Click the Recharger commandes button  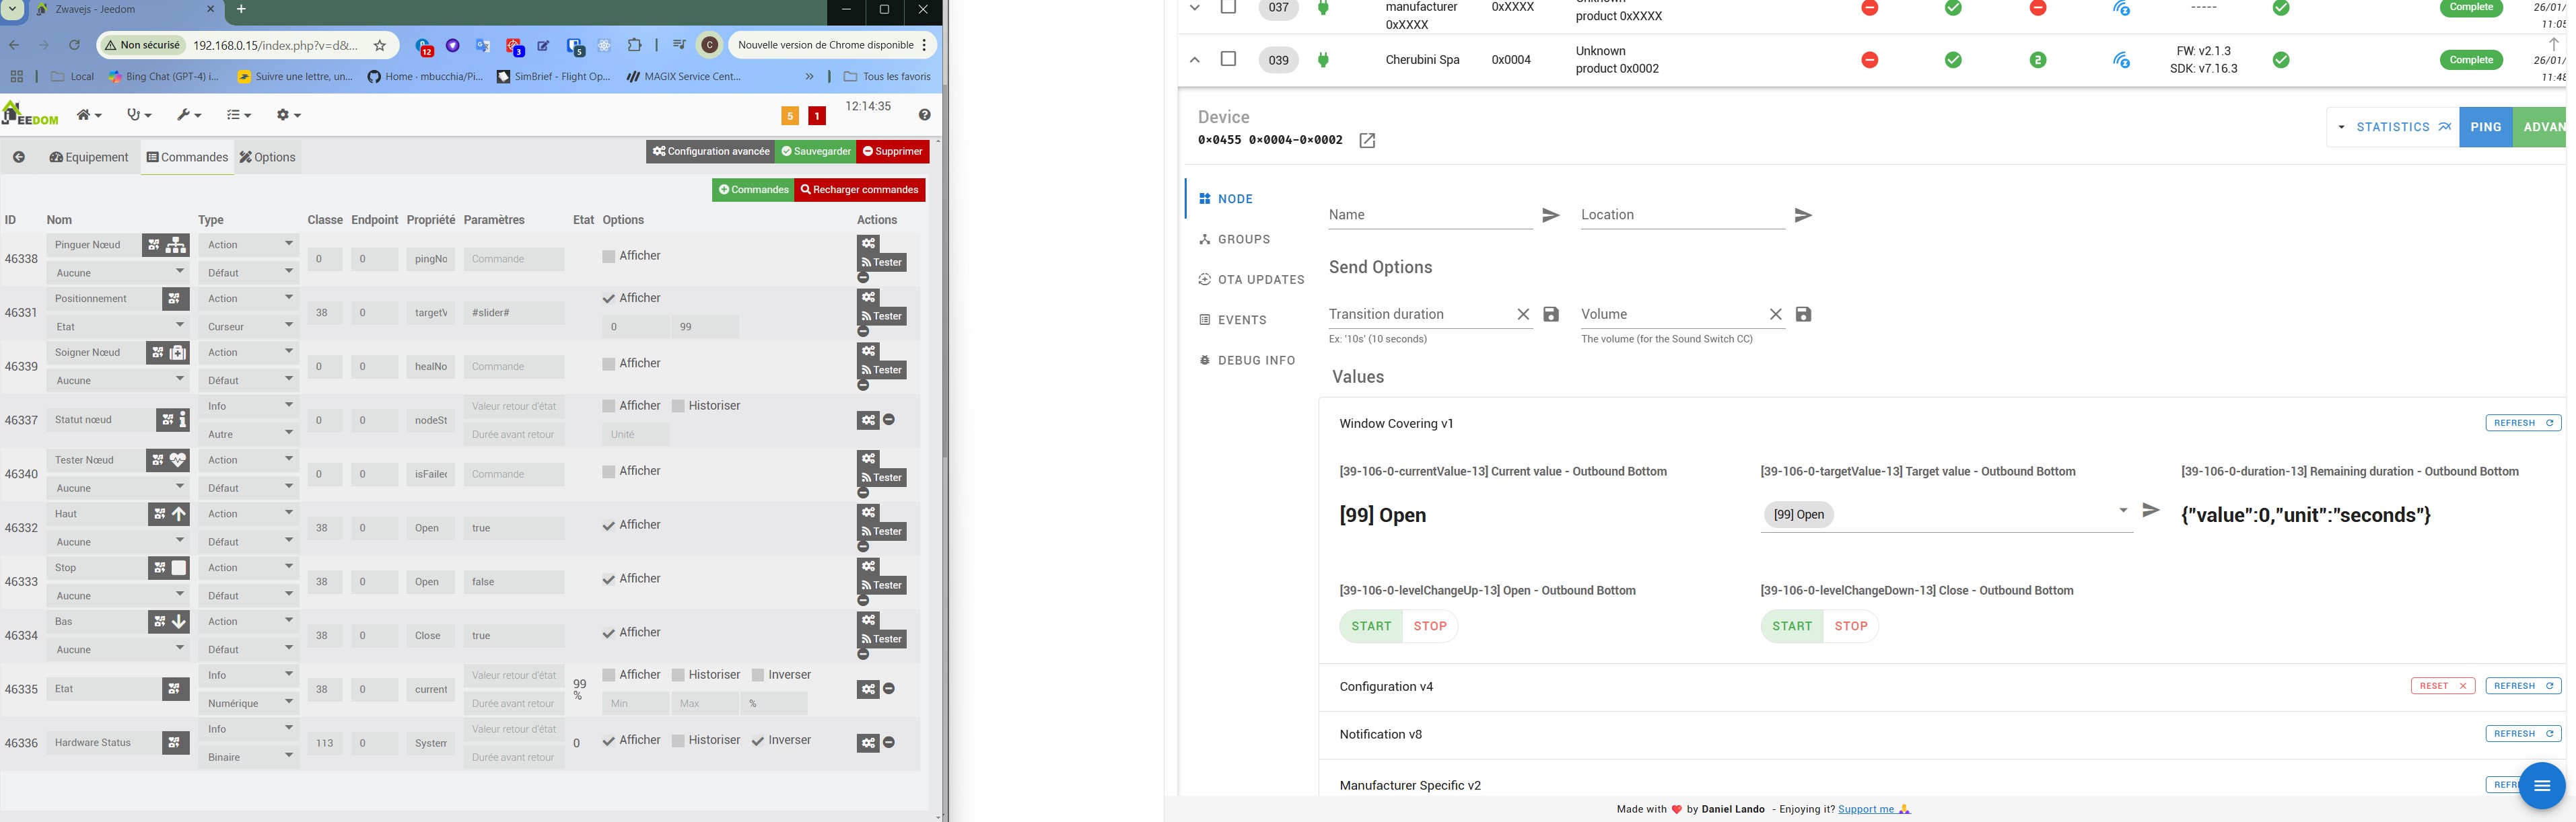(859, 190)
